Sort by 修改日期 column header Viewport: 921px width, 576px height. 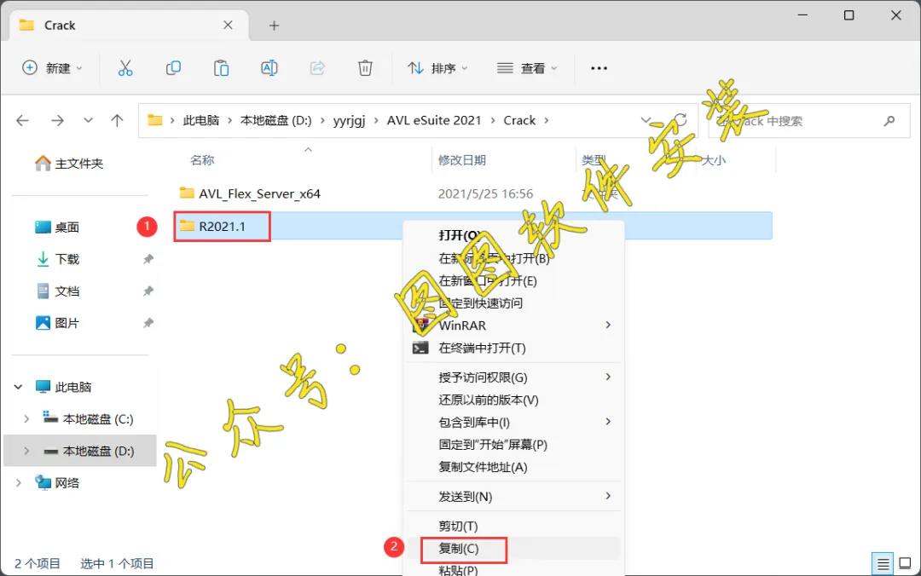(461, 159)
